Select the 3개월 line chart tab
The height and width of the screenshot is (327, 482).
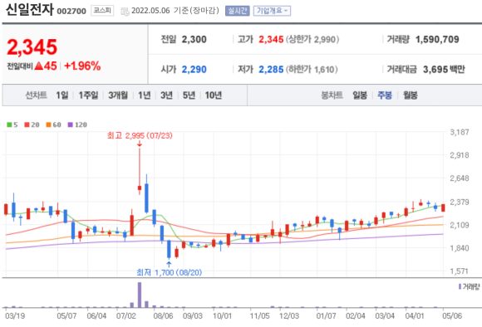coord(118,95)
